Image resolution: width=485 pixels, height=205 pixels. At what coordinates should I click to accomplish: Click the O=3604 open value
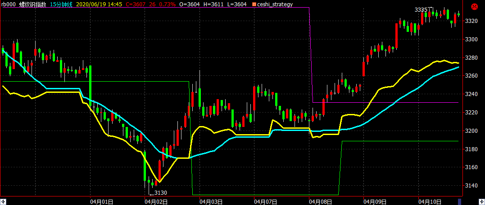tap(189, 4)
